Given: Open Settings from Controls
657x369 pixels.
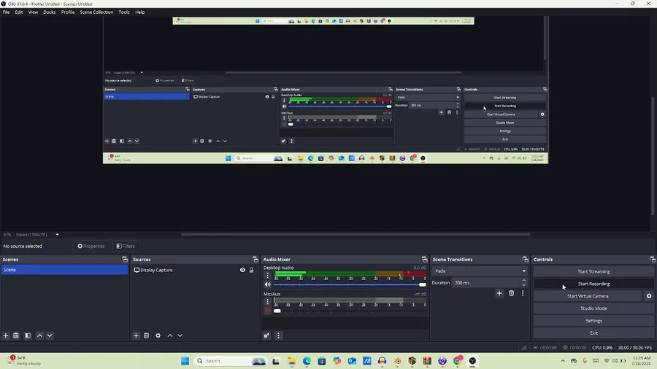Looking at the screenshot, I should tap(593, 320).
